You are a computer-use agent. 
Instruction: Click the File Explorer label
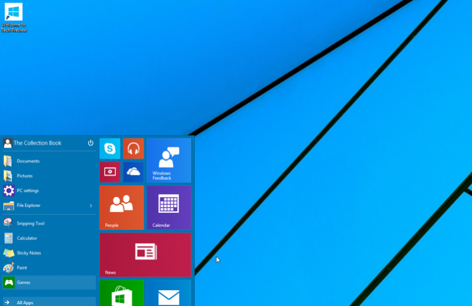[x=29, y=205]
